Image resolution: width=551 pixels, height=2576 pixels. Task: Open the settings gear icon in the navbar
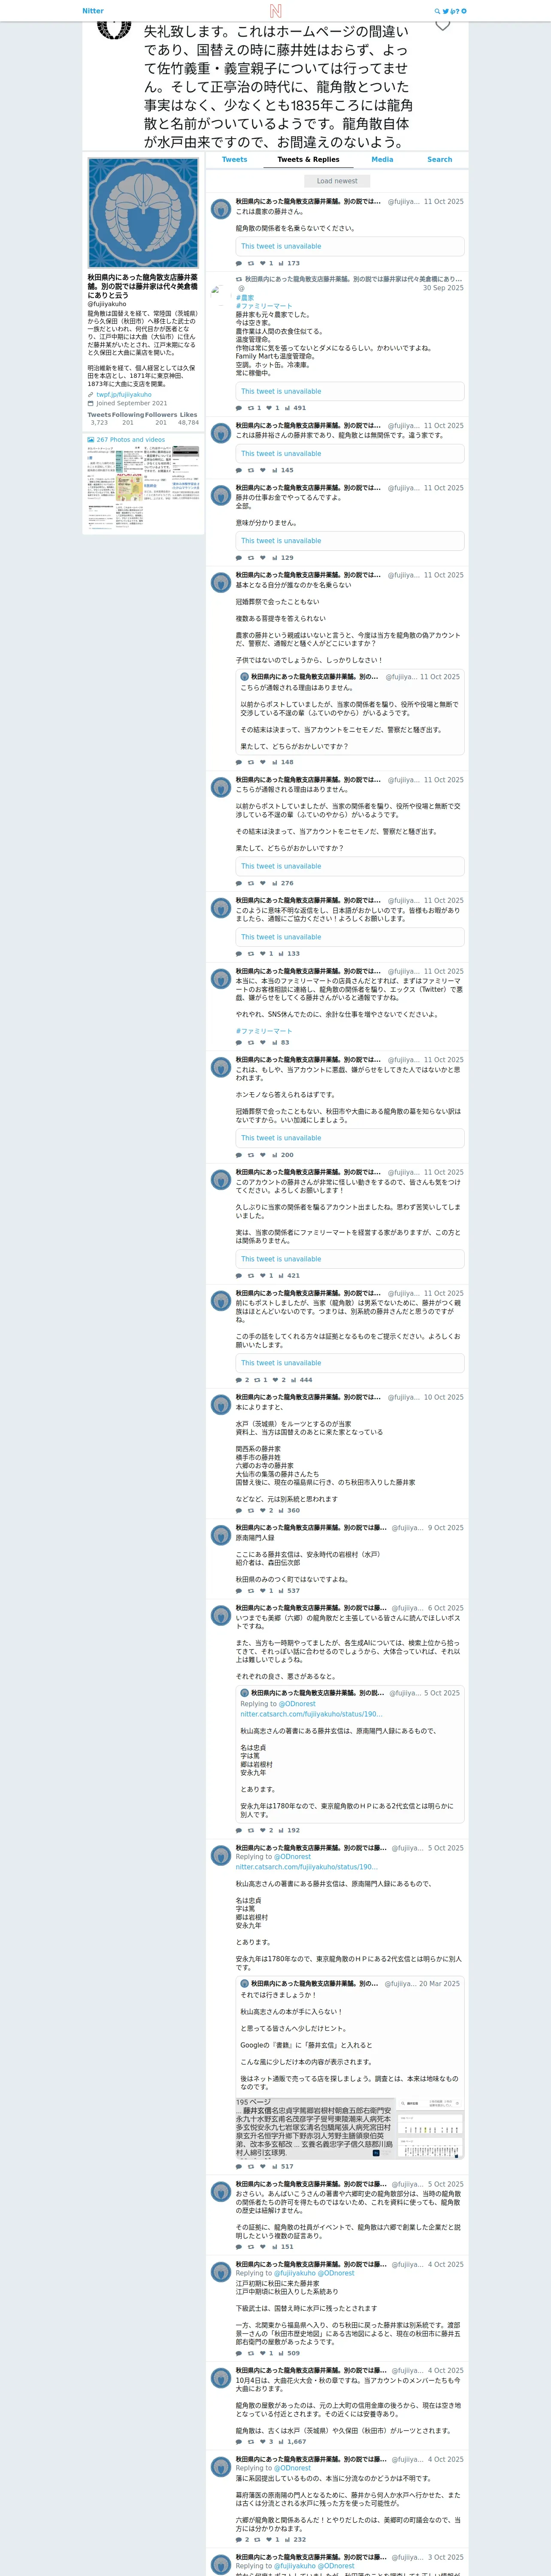pyautogui.click(x=464, y=11)
